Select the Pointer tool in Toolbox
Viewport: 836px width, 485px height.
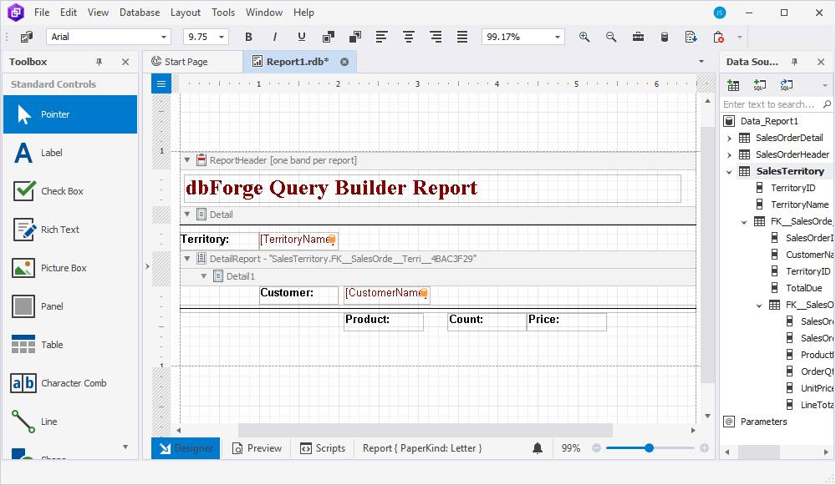point(70,114)
